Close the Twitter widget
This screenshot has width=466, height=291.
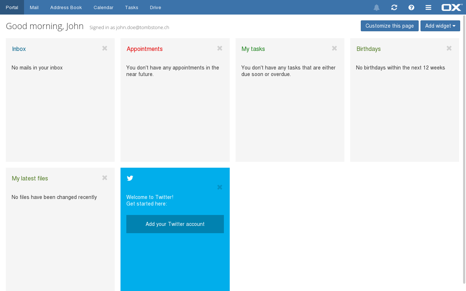click(220, 187)
